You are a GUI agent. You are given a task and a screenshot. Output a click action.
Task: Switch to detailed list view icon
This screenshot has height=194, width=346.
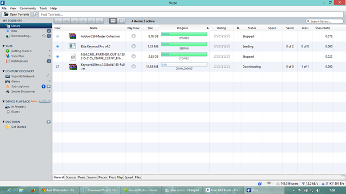(113, 21)
